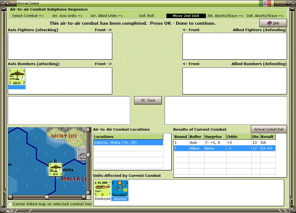The width and height of the screenshot is (296, 213).
Task: Select the aborted Swordfish unit
Action: tap(120, 190)
